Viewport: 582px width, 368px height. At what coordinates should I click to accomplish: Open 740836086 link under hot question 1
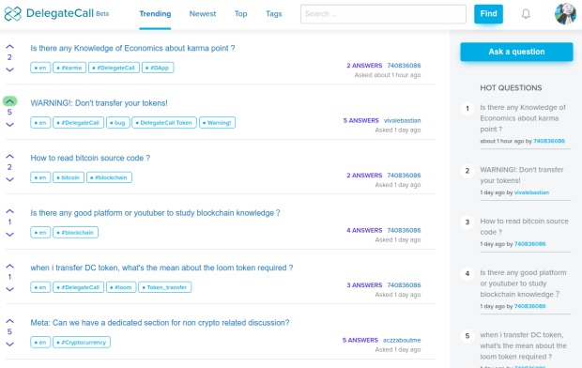549,141
